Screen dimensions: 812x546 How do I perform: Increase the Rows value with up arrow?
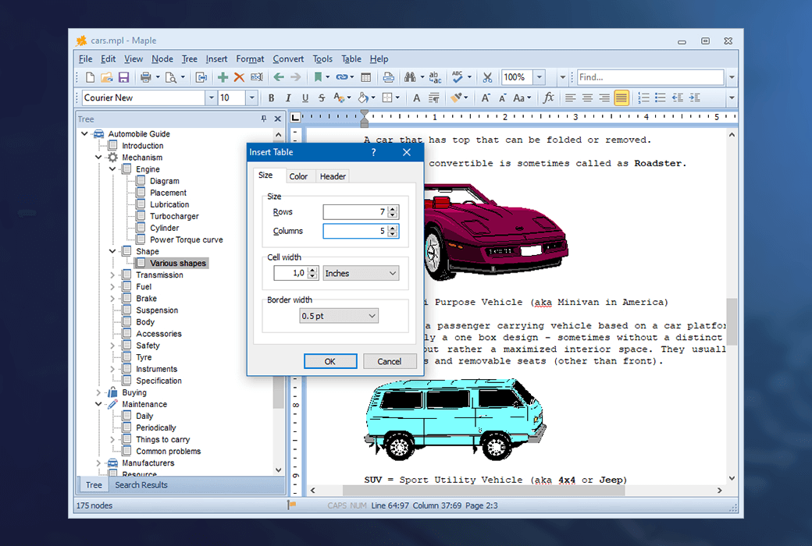click(393, 209)
